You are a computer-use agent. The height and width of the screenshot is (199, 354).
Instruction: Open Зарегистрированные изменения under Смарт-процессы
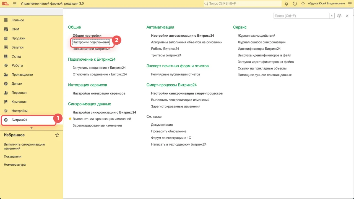click(x=176, y=106)
